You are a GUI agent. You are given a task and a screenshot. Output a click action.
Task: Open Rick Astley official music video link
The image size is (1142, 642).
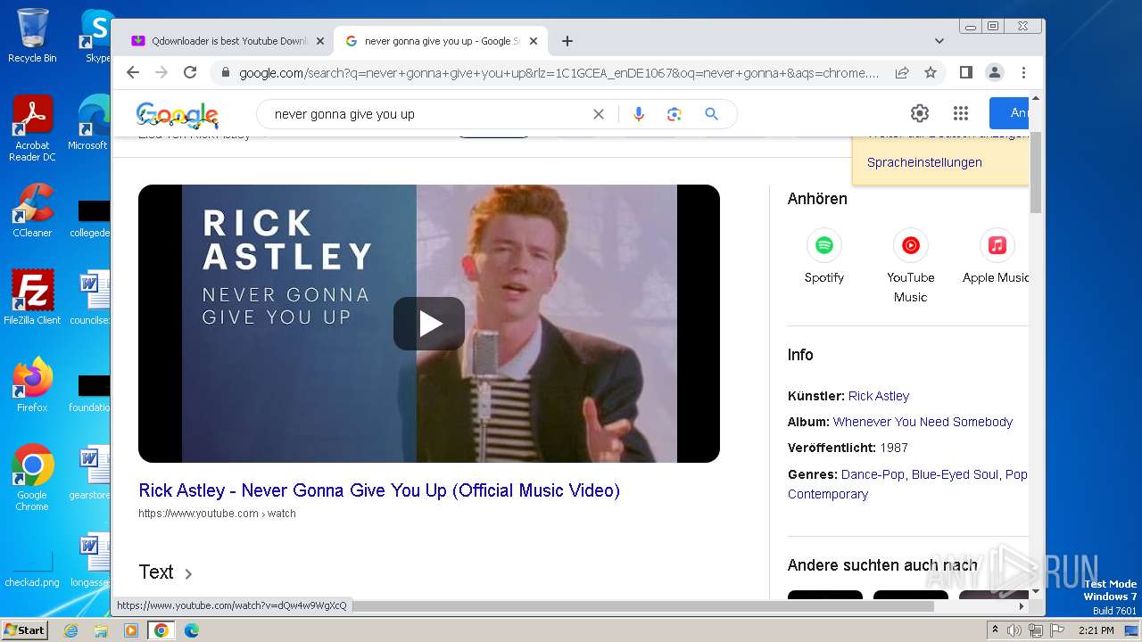pyautogui.click(x=379, y=490)
